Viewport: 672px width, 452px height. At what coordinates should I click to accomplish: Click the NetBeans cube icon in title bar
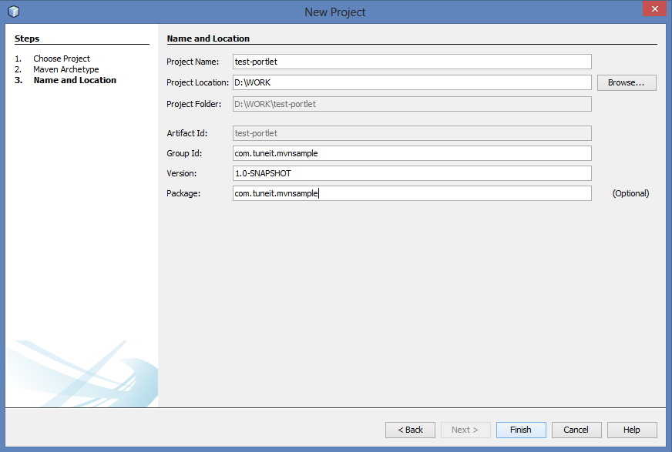tap(12, 12)
